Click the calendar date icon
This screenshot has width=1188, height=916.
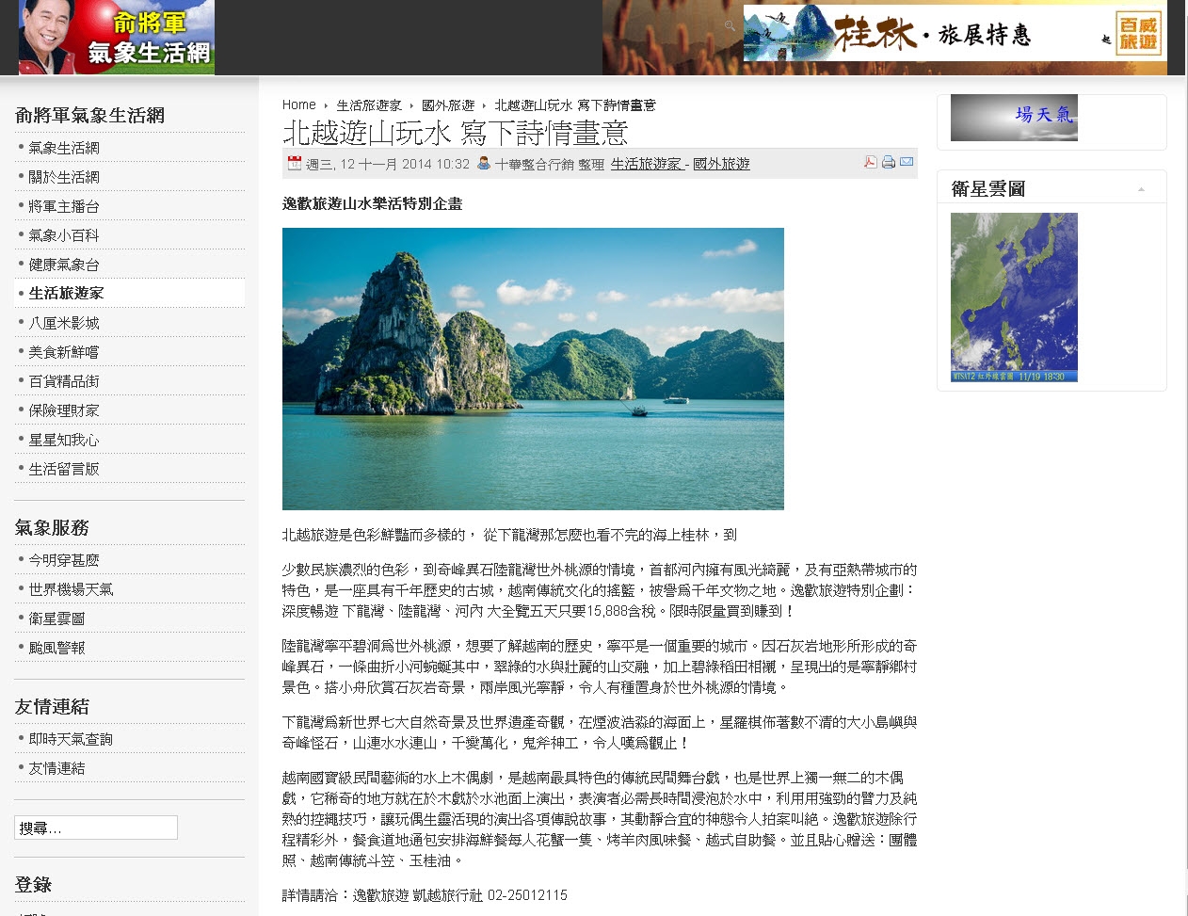point(295,163)
